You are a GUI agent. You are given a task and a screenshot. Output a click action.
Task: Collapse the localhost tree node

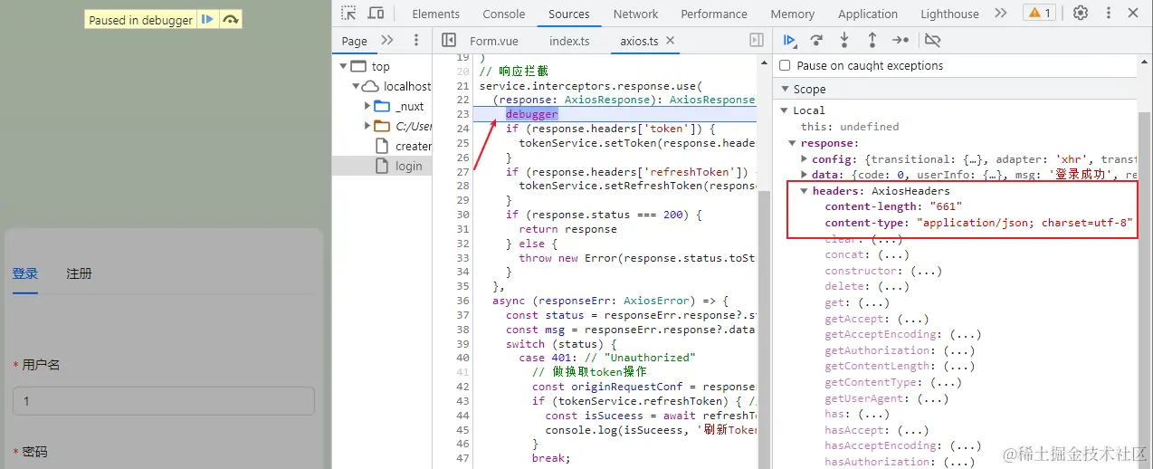click(x=356, y=86)
